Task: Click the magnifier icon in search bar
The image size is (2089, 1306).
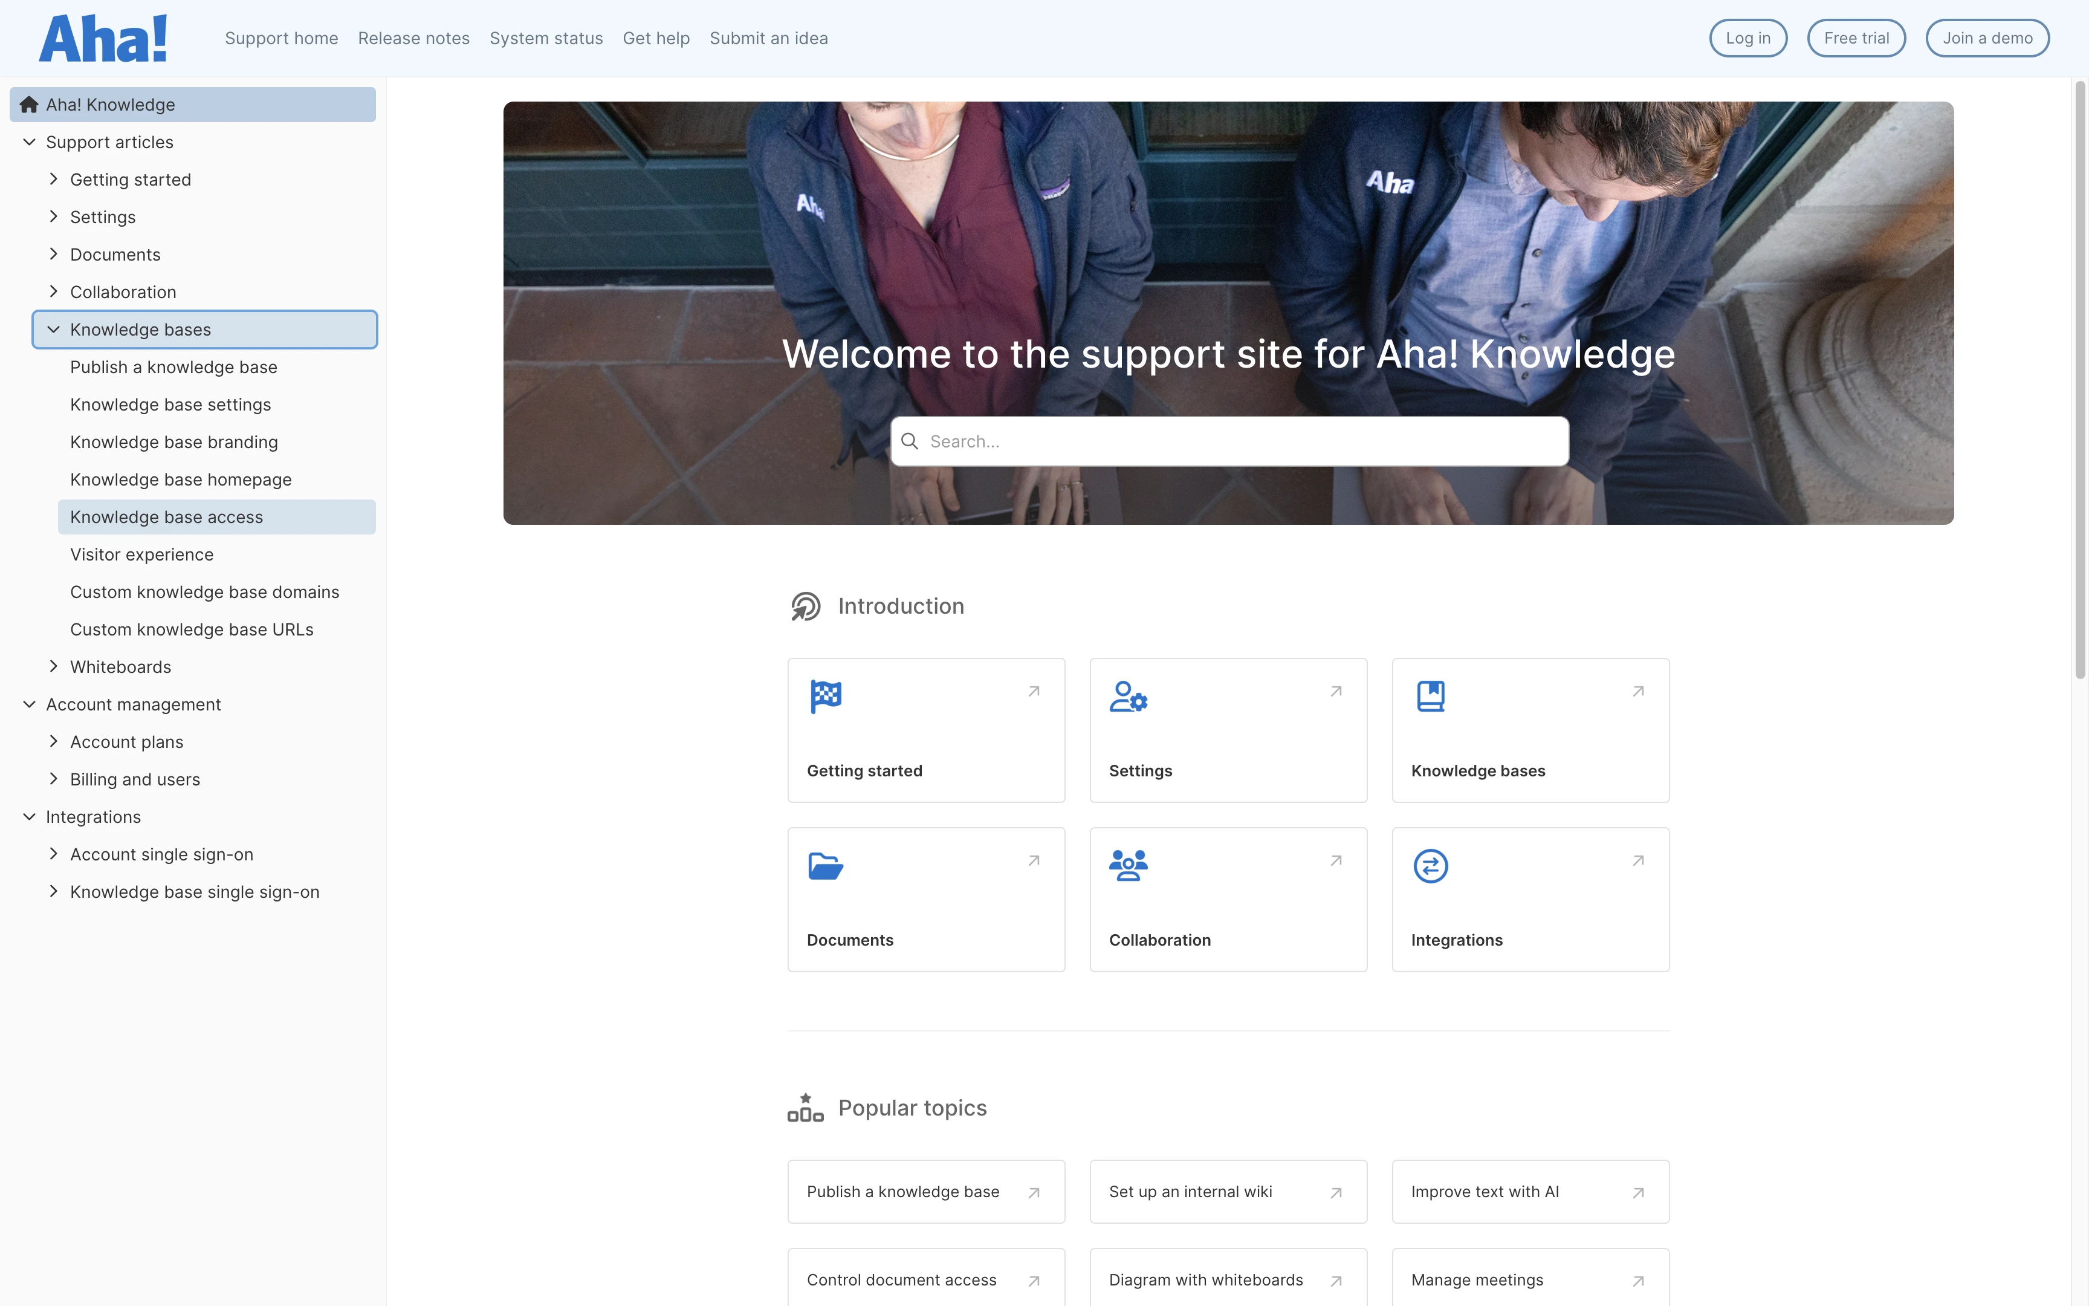Action: pyautogui.click(x=909, y=441)
